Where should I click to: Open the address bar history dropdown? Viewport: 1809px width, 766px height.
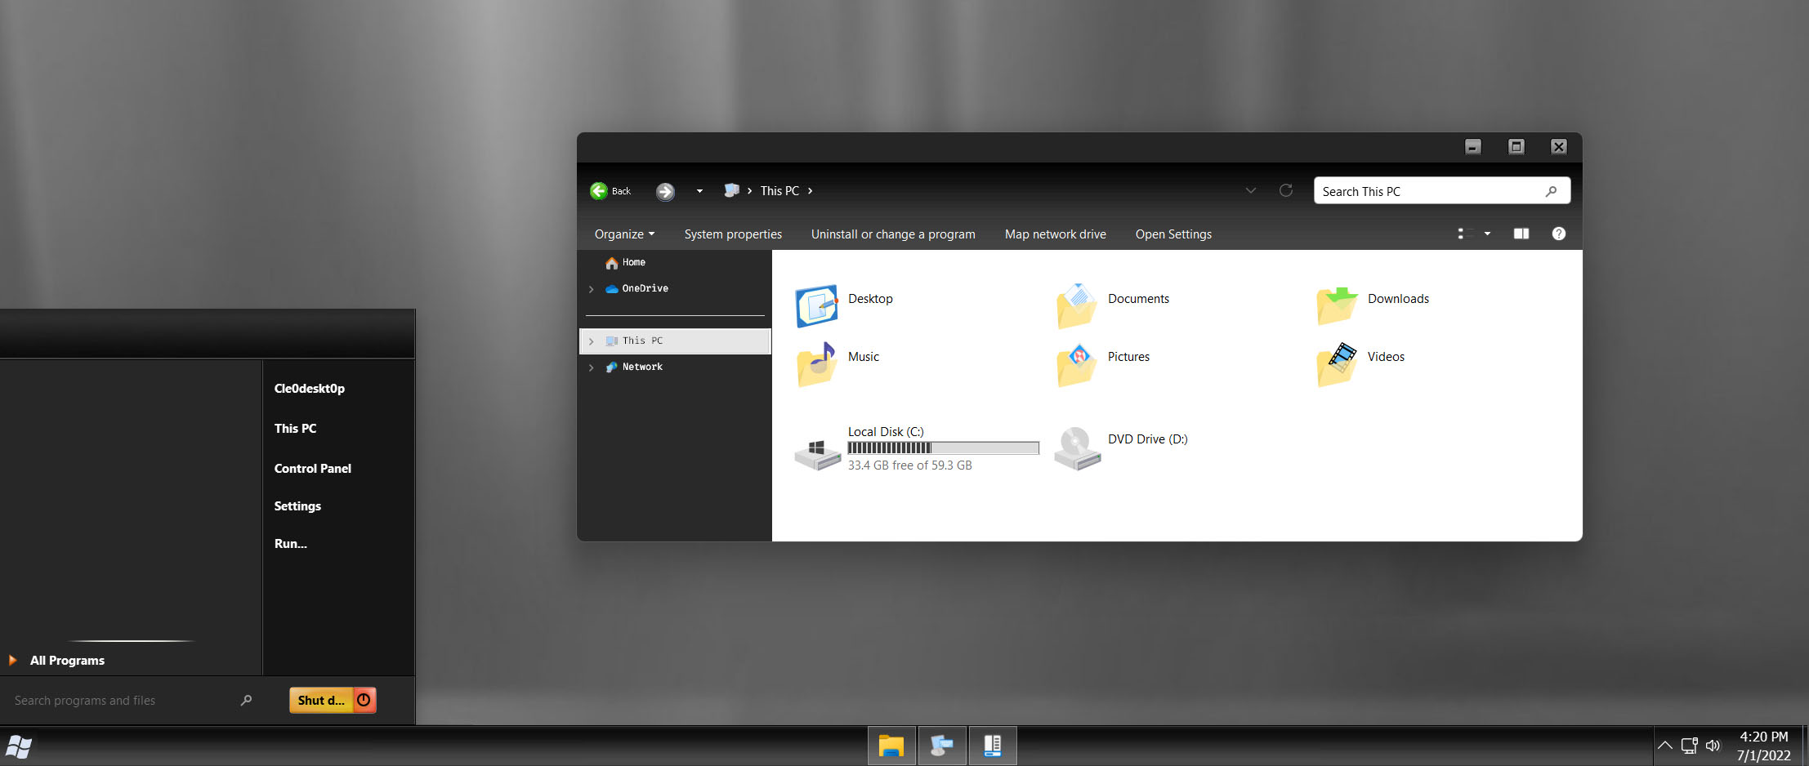coord(1250,190)
